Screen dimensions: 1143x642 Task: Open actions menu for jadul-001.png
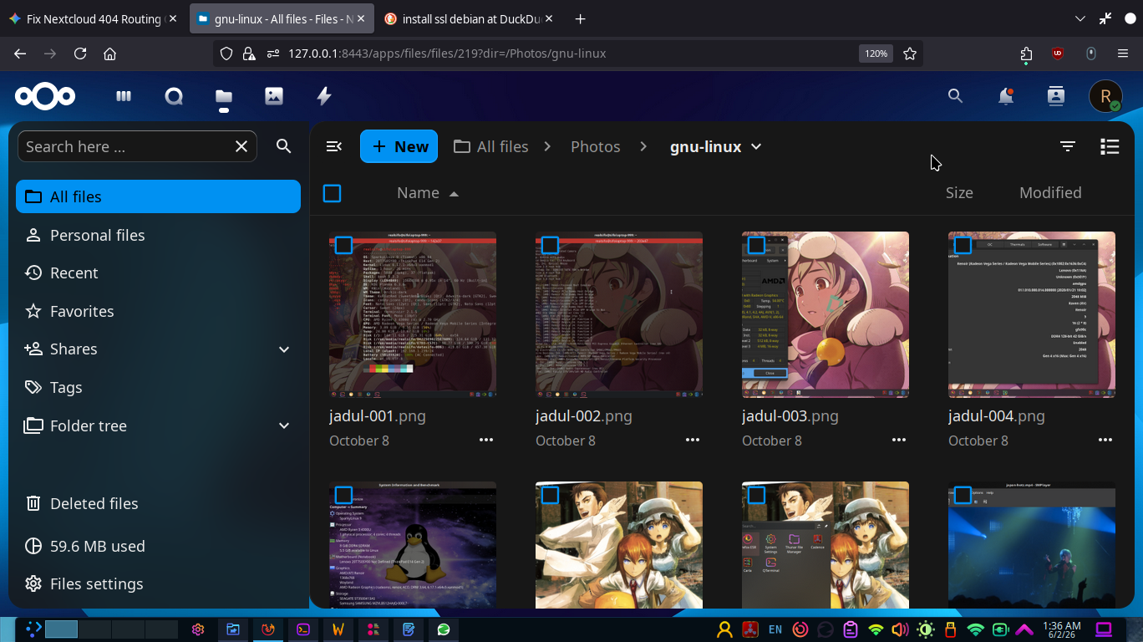(x=486, y=440)
